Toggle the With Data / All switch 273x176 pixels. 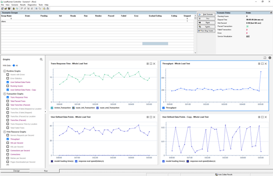tap(14, 65)
